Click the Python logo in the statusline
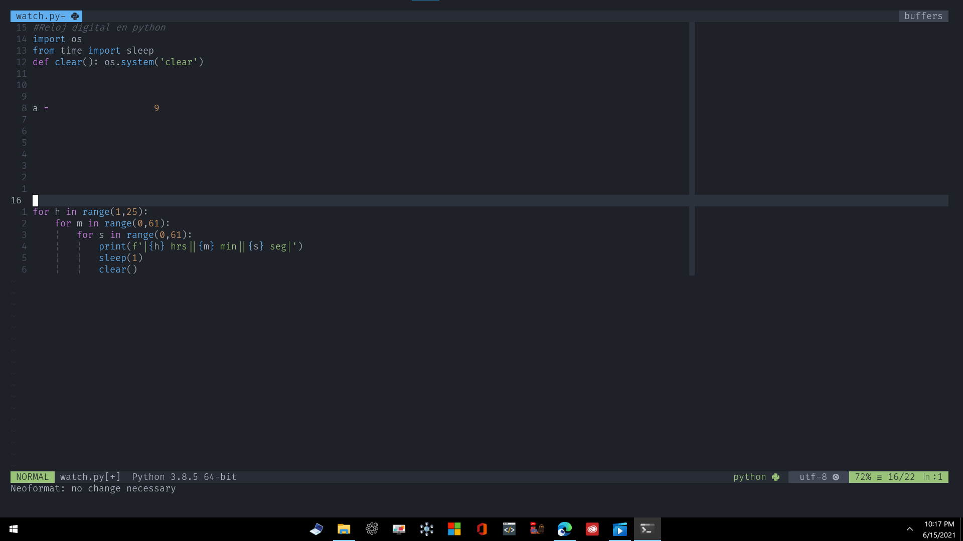Viewport: 963px width, 541px height. point(775,477)
